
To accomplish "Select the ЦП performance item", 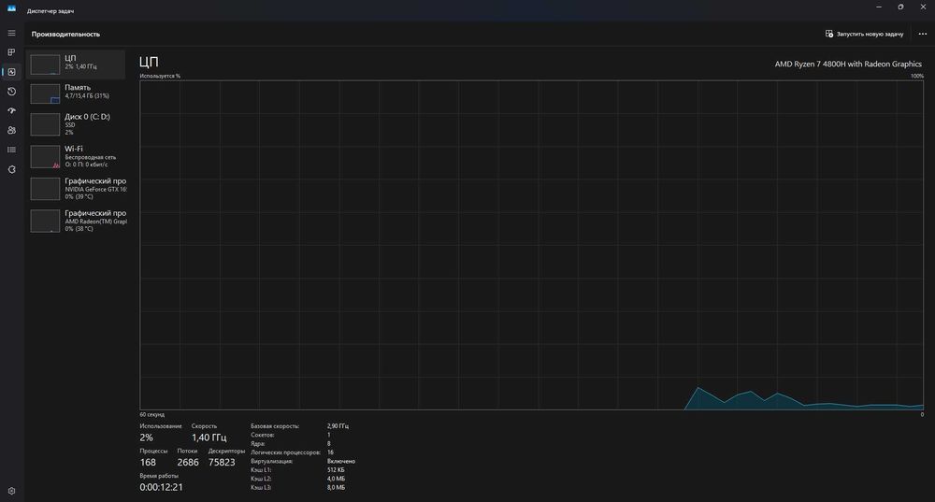I will pyautogui.click(x=76, y=65).
